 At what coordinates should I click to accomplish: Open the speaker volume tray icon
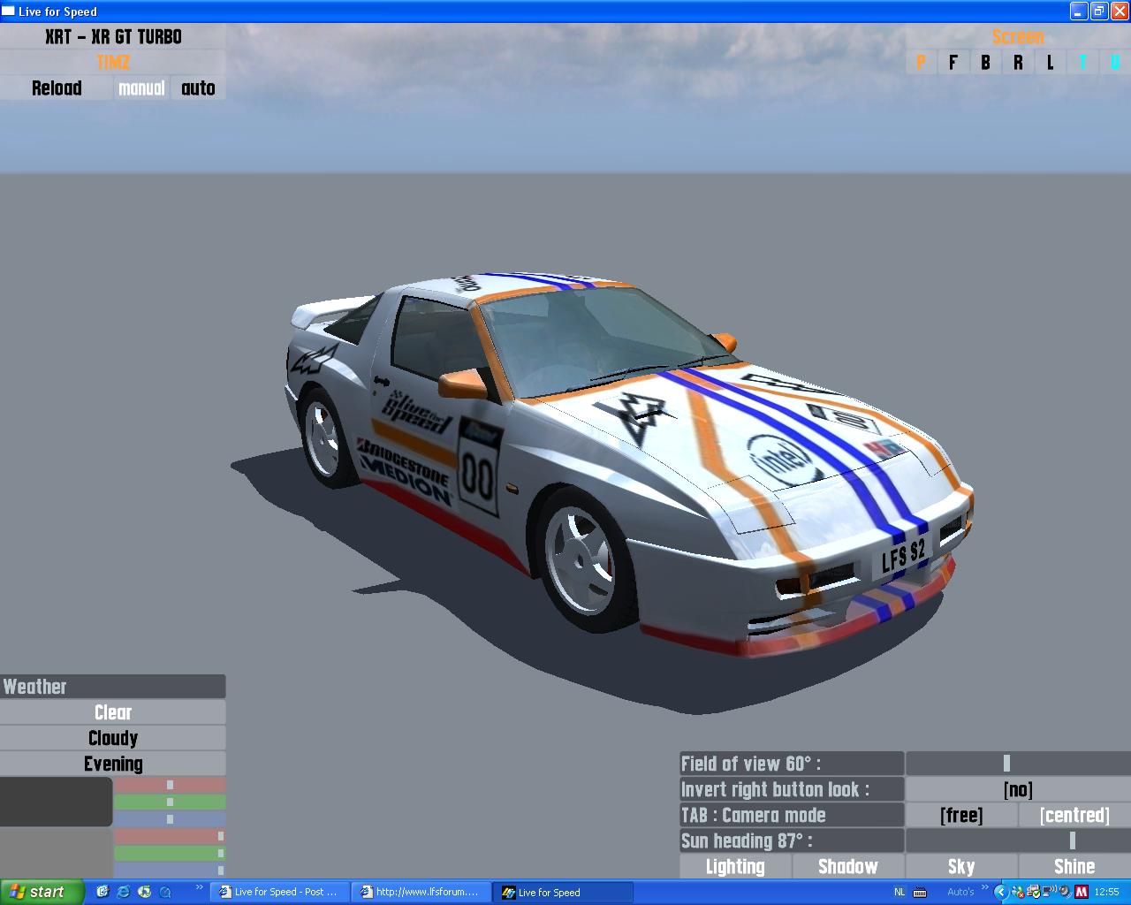[x=1064, y=893]
